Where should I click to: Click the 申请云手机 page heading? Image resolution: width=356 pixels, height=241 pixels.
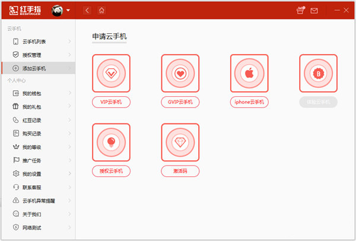pos(109,37)
